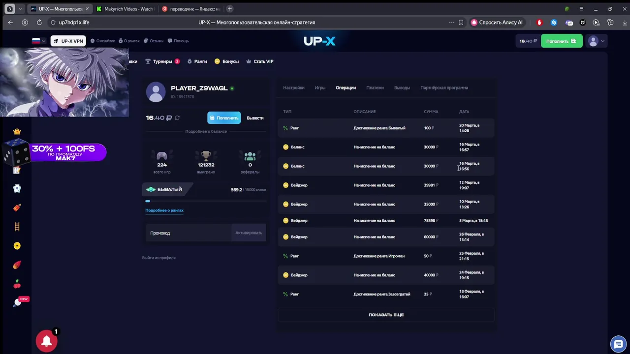This screenshot has height=354, width=630.
Task: Expand the user avatar menu chevron
Action: pos(603,41)
